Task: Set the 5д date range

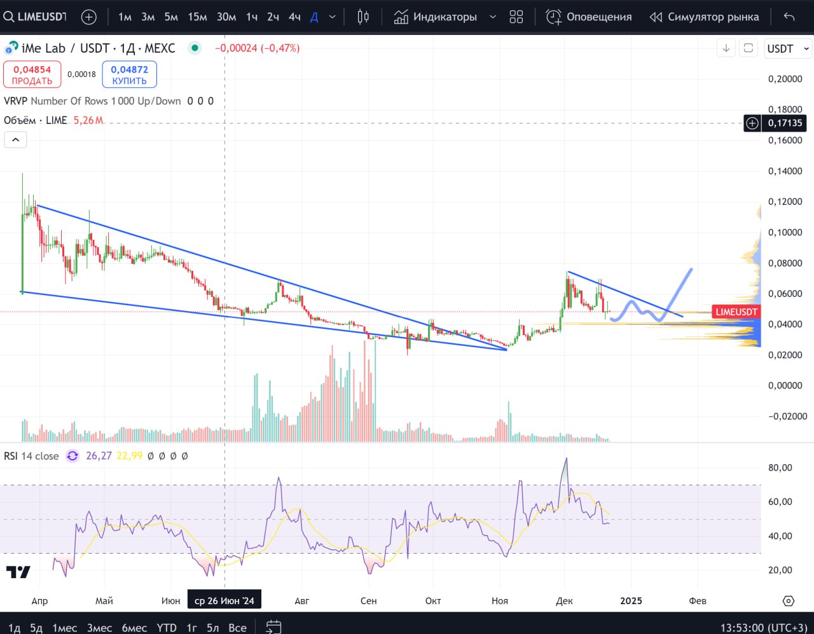Action: (x=36, y=628)
